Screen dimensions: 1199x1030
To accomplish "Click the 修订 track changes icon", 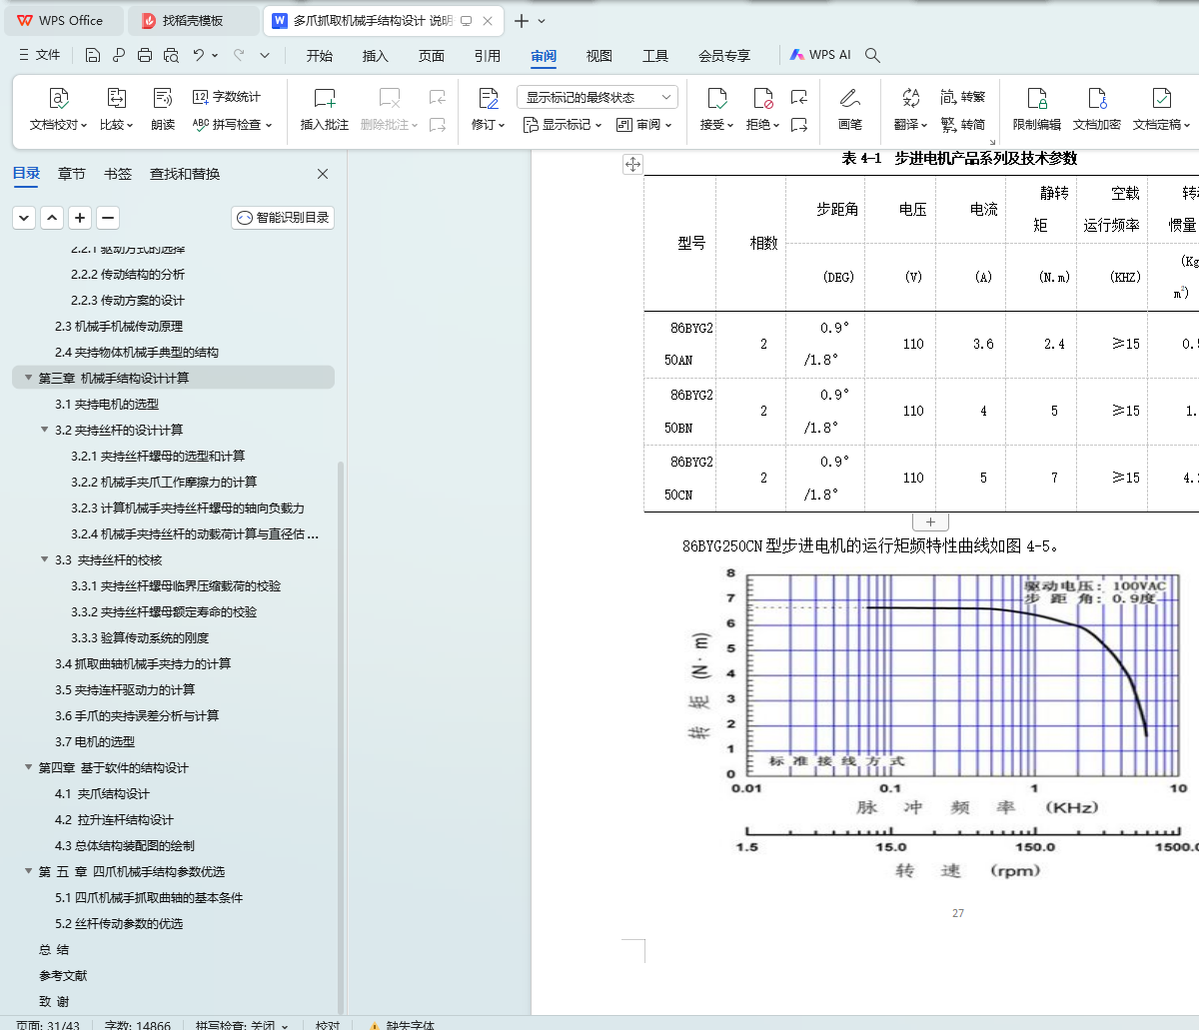I will point(488,98).
